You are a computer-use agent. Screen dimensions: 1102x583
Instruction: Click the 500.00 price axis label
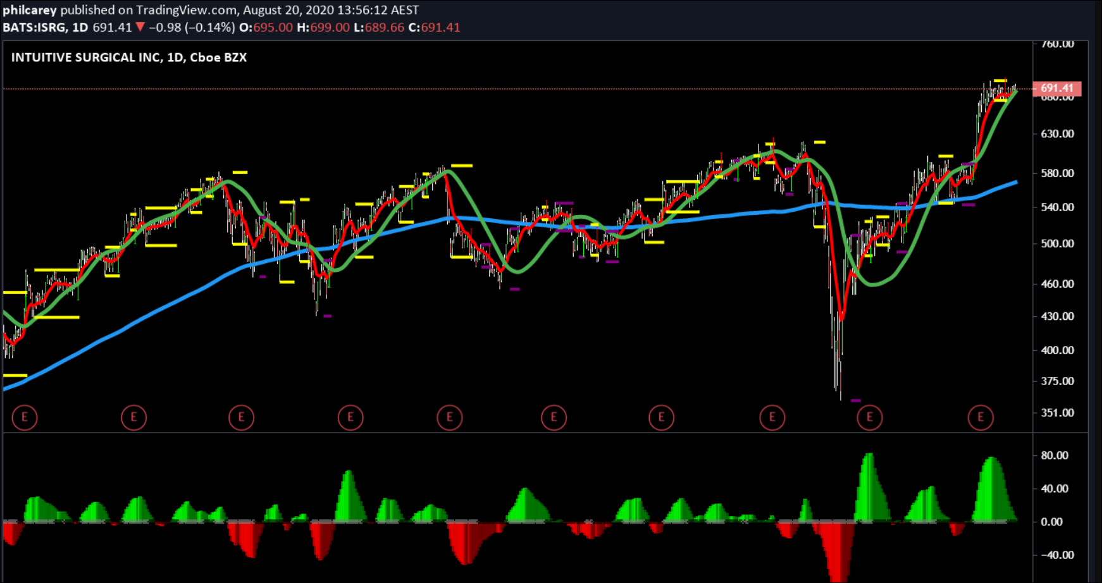pyautogui.click(x=1058, y=243)
